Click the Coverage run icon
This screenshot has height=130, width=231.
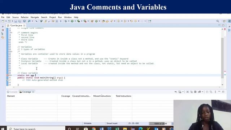coord(79,21)
